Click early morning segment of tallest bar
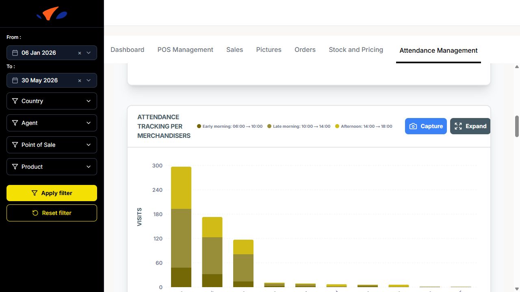This screenshot has width=520, height=292. 181,277
